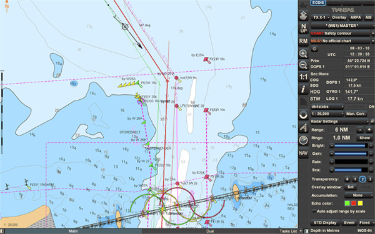The width and height of the screenshot is (375, 234).
Task: Switch to the Dual tab
Action: click(210, 231)
